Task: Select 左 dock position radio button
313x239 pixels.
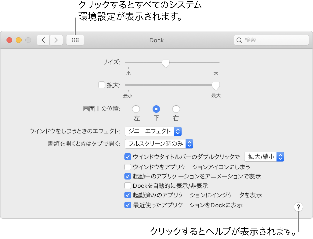Action: point(136,109)
